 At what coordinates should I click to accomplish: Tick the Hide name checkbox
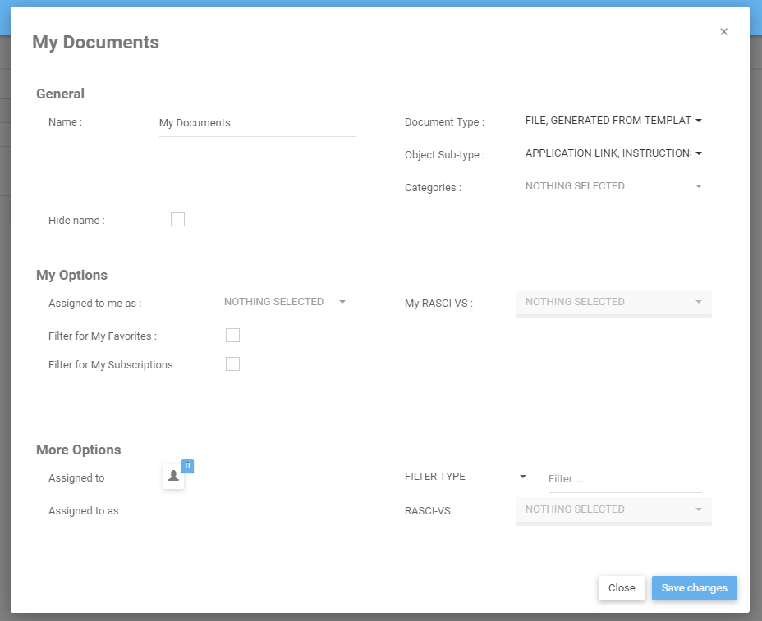tap(177, 219)
